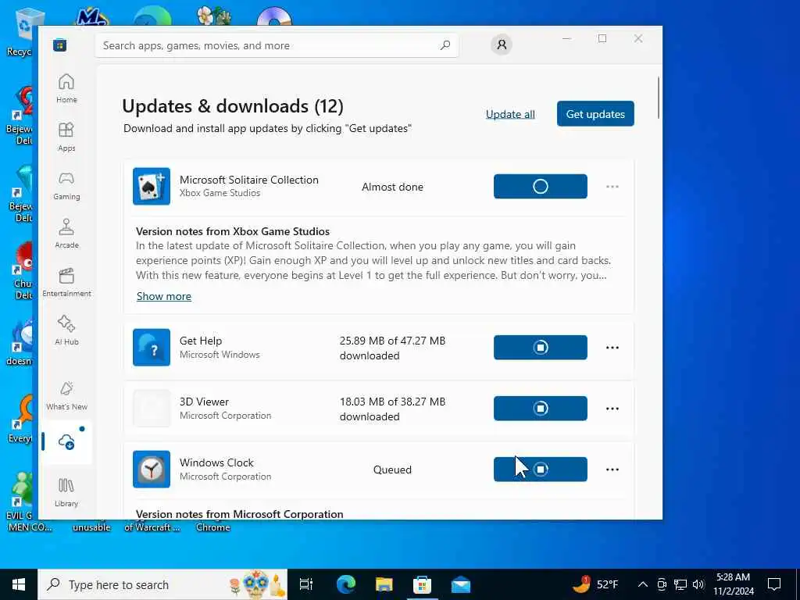Screen dimensions: 800x600
Task: Click the Solitaire Collection progress button
Action: click(x=541, y=186)
